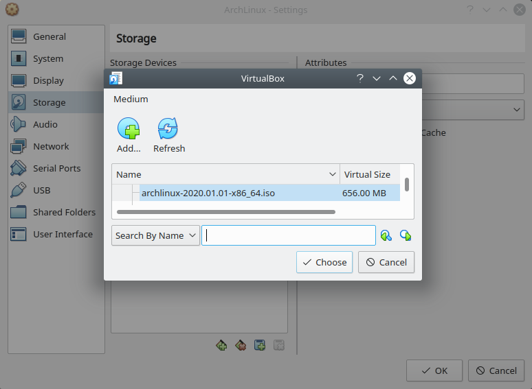This screenshot has height=389, width=532.
Task: Click 656.00 MB size cell
Action: tap(364, 193)
